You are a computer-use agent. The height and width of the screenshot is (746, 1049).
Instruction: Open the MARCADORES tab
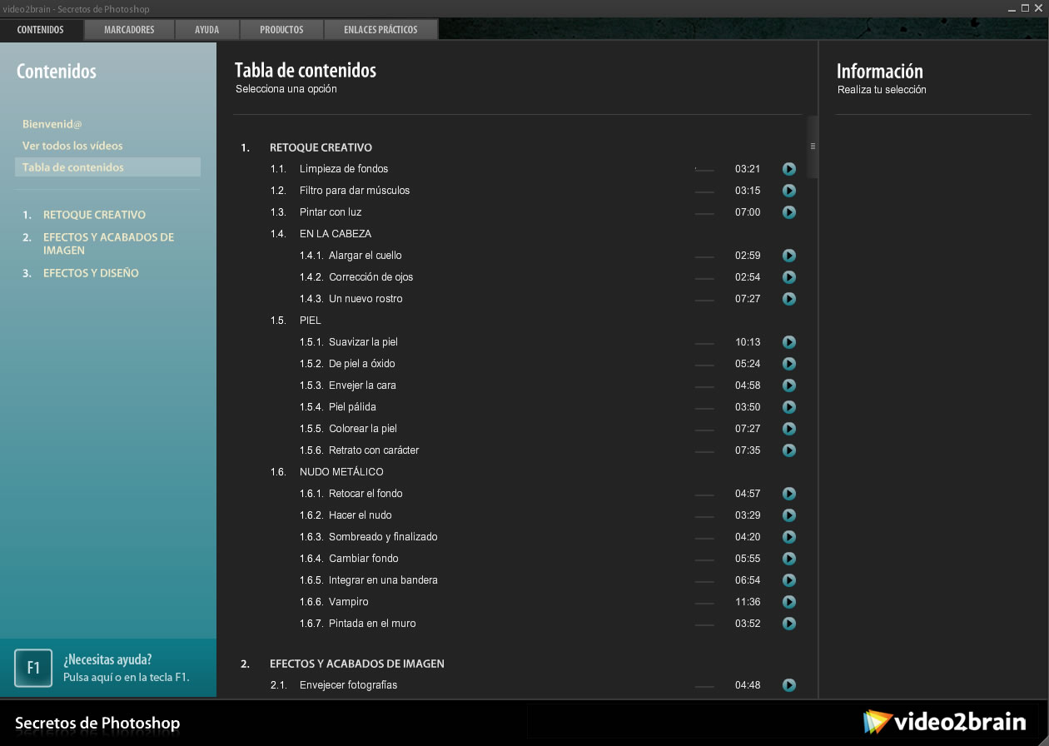pyautogui.click(x=129, y=30)
